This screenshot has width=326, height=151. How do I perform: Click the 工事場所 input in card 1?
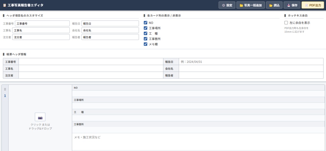(x=198, y=106)
